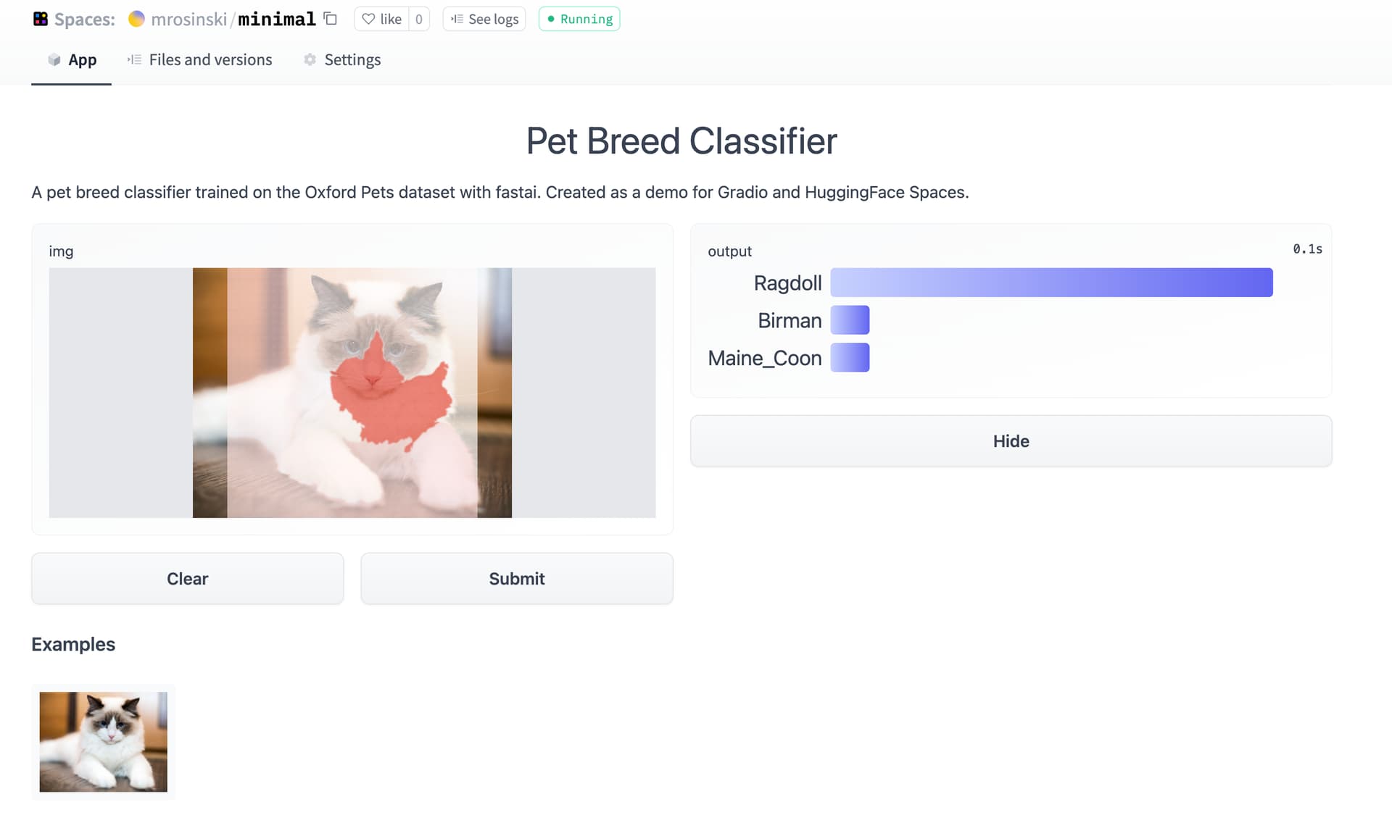Submit the image for classification
This screenshot has width=1392, height=815.
coord(517,578)
